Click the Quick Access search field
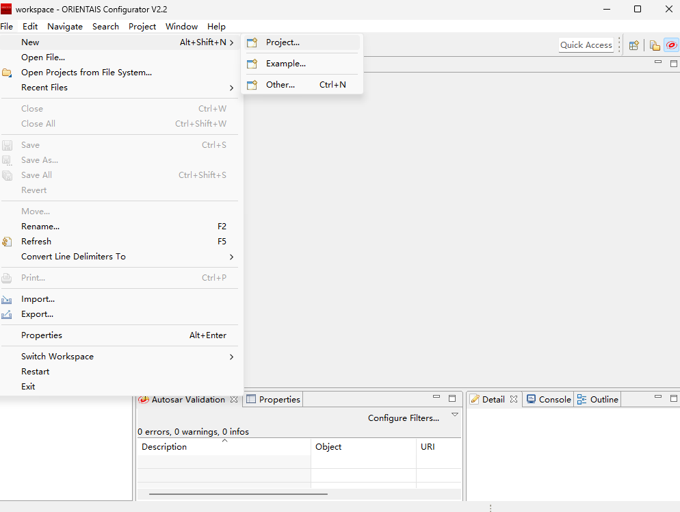 (x=586, y=45)
